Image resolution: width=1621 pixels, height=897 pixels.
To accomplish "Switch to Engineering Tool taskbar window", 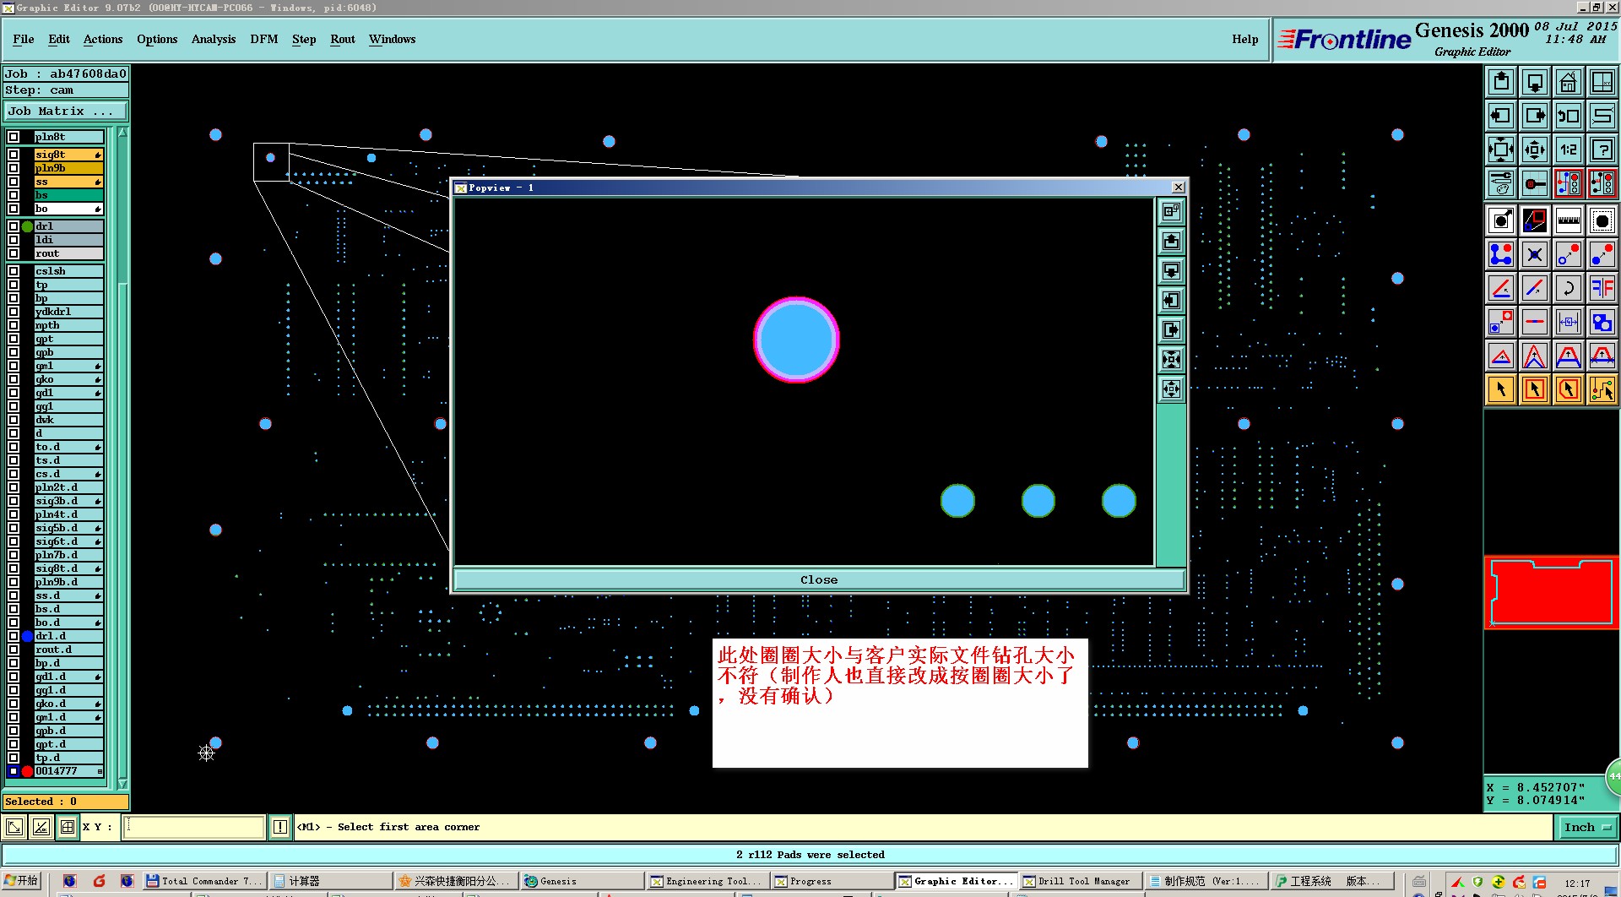I will click(706, 881).
